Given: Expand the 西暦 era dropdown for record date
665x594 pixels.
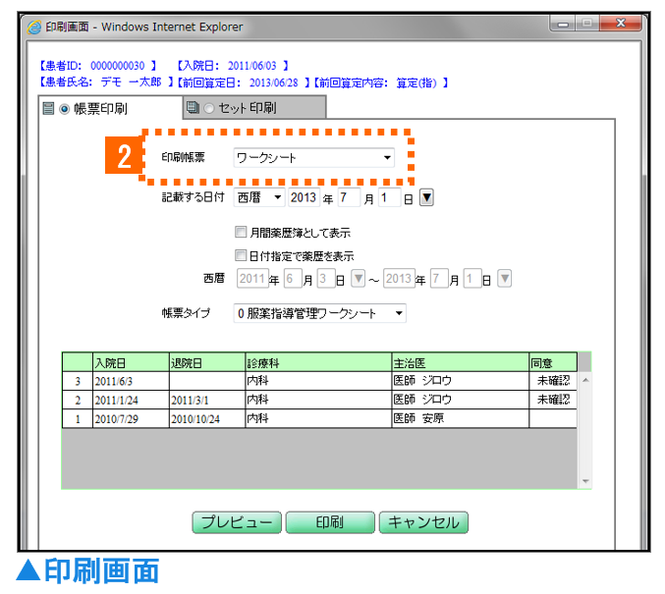Looking at the screenshot, I should tap(259, 198).
